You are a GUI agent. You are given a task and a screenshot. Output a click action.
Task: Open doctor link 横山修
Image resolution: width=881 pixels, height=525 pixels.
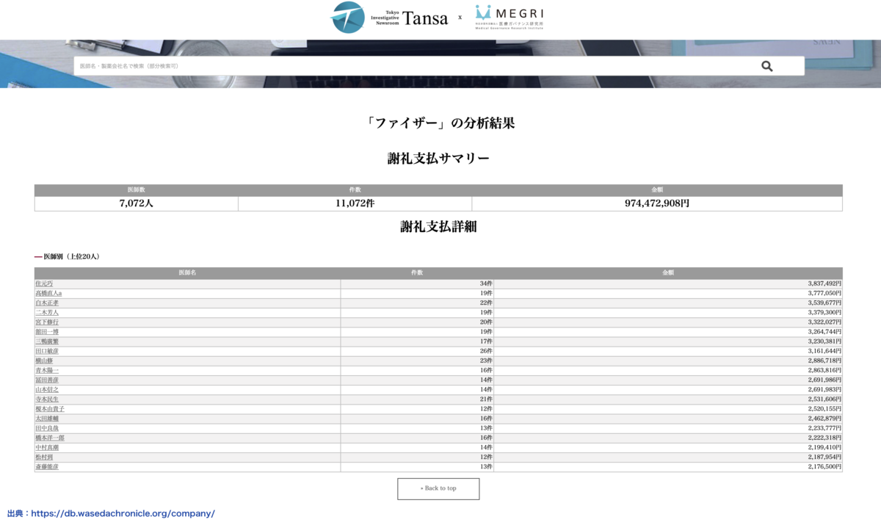click(44, 361)
